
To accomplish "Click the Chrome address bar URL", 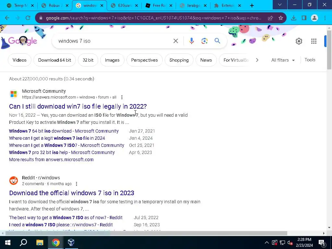I will pos(153,18).
